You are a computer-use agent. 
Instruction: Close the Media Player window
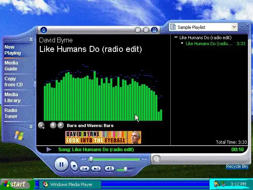247,25
